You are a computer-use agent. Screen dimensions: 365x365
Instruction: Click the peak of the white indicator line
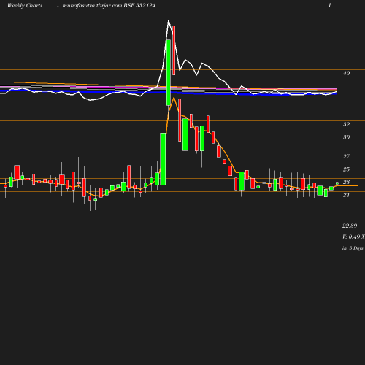pos(169,20)
